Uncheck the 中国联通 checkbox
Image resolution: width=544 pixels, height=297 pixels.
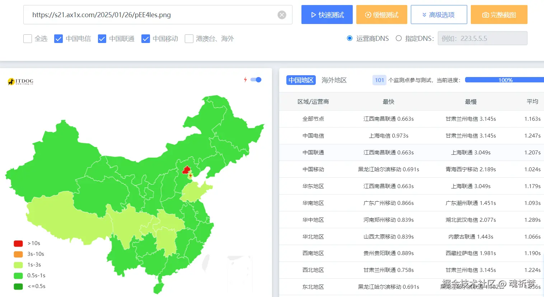[102, 39]
